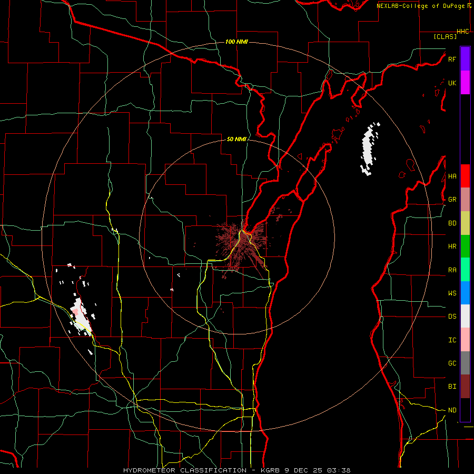
Task: Click the KGRB station identifier in caption
Action: tap(271, 470)
